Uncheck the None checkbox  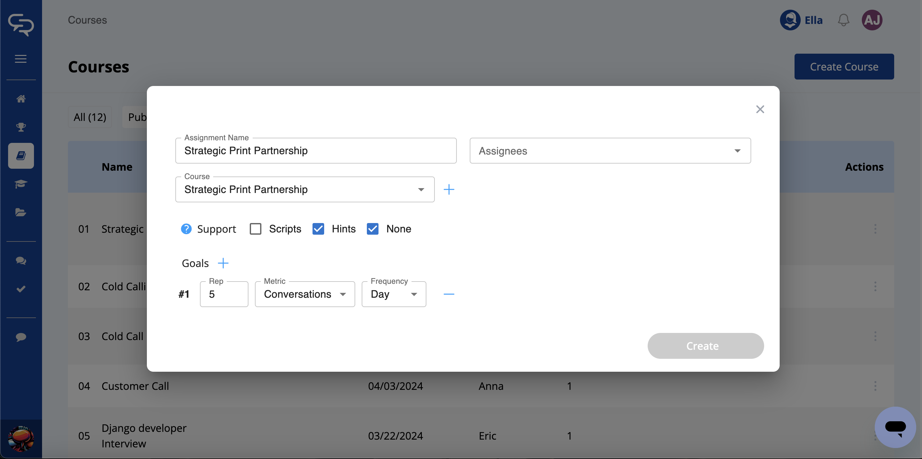click(373, 229)
